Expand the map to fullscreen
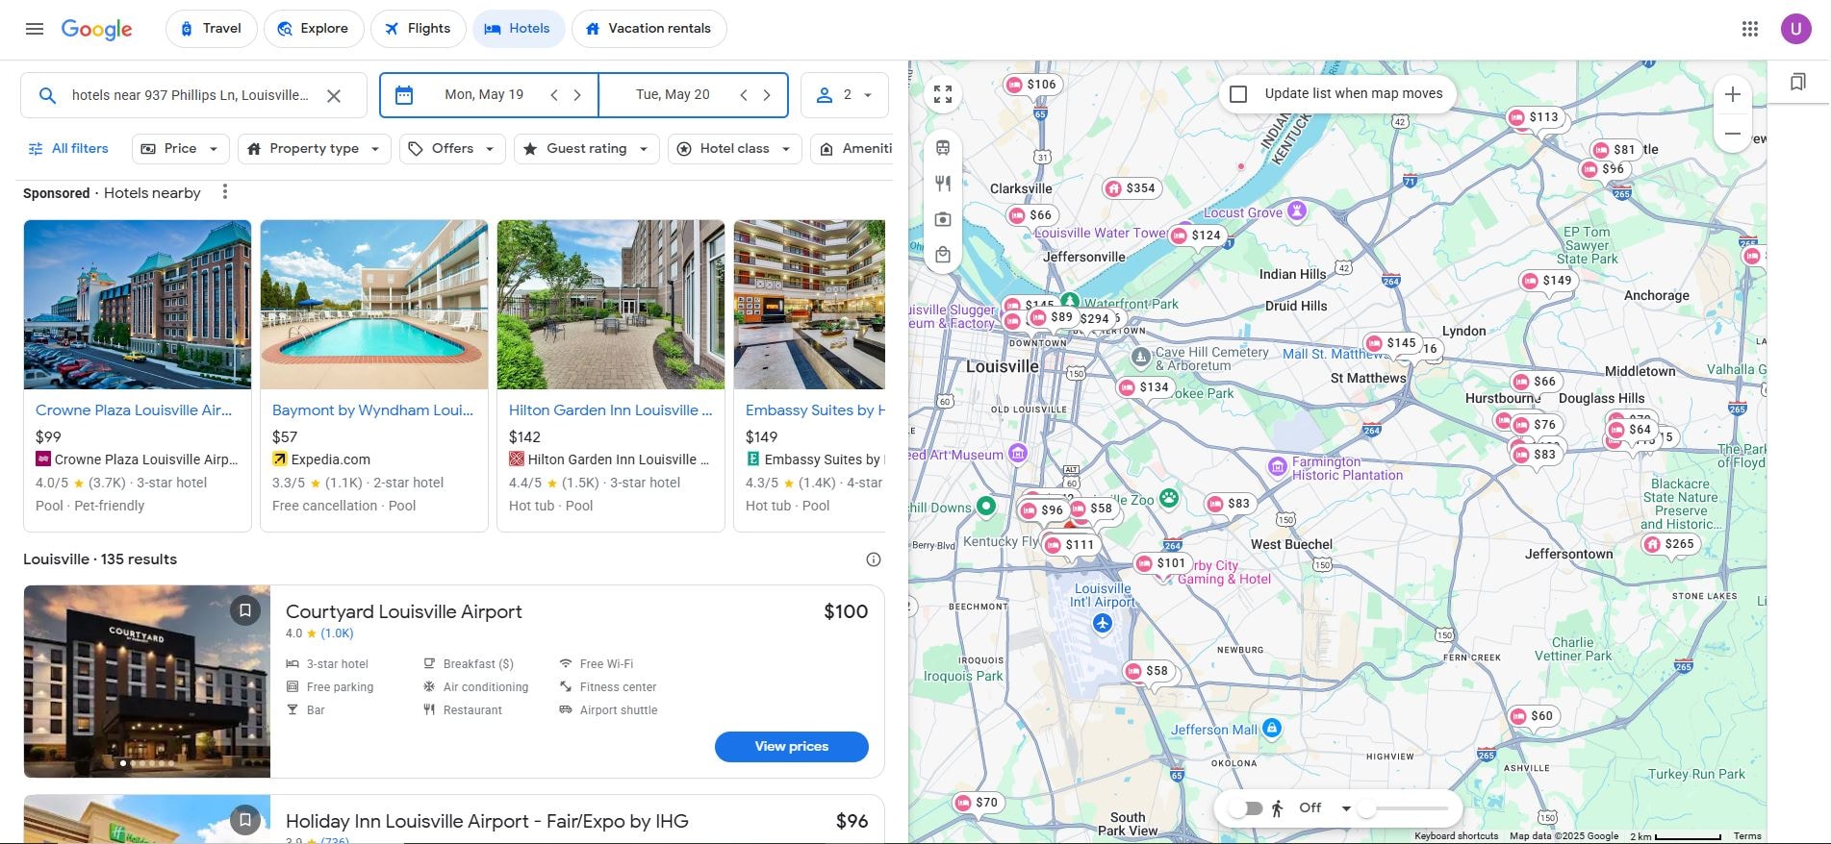This screenshot has height=844, width=1831. [943, 94]
